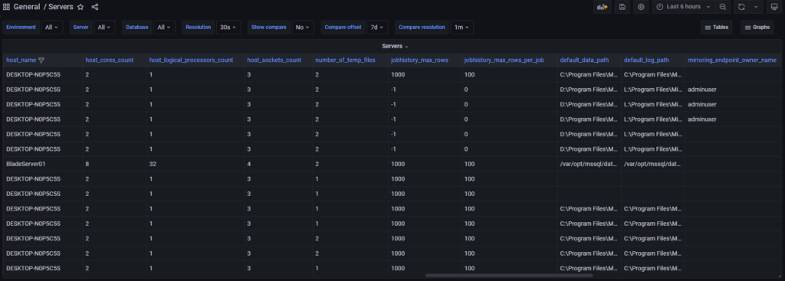
Task: Toggle the monitor view mode icon
Action: pos(774,7)
